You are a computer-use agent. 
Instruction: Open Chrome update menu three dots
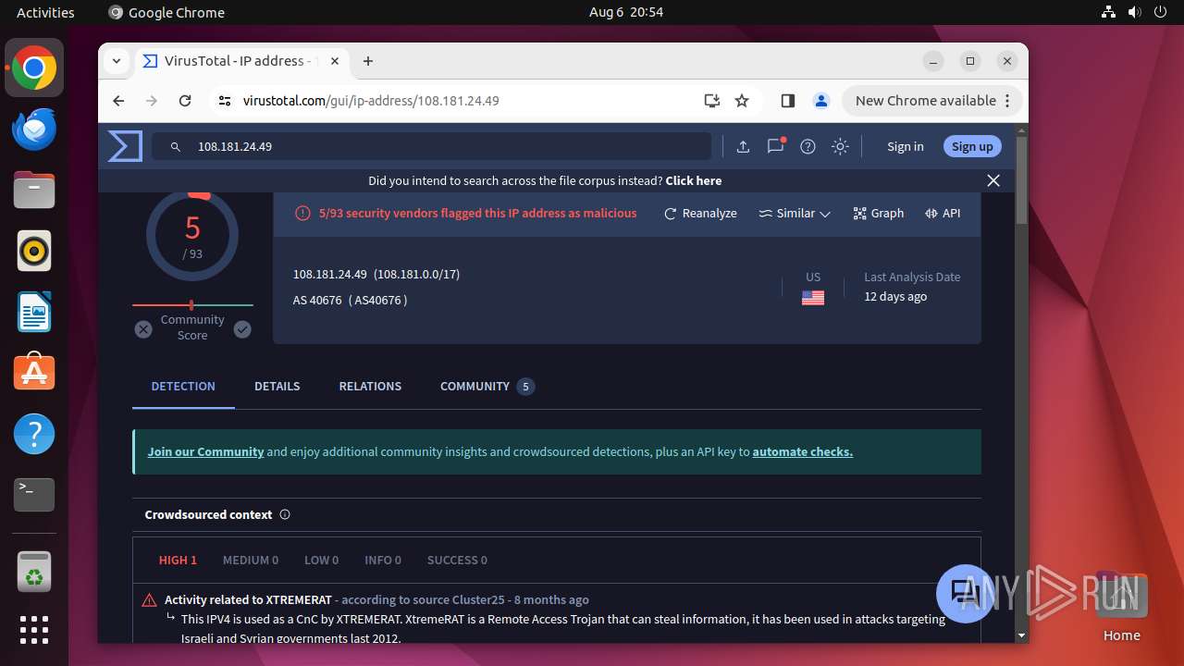pos(1009,101)
